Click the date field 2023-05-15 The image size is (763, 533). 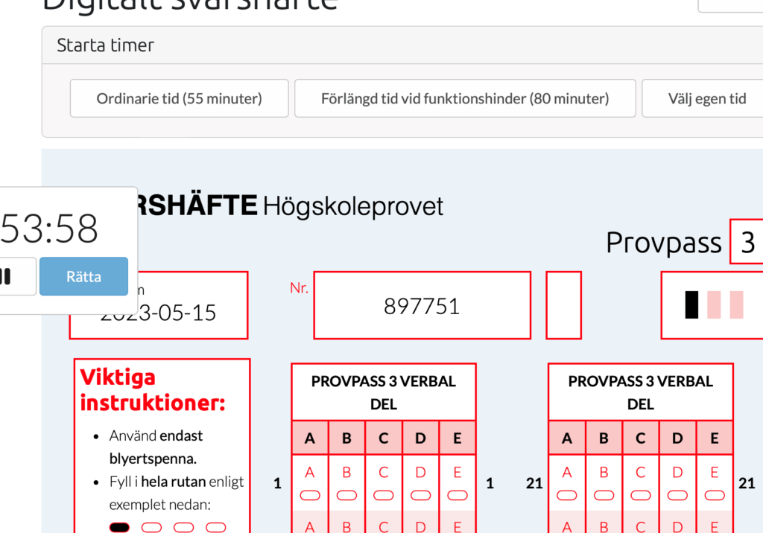[159, 305]
